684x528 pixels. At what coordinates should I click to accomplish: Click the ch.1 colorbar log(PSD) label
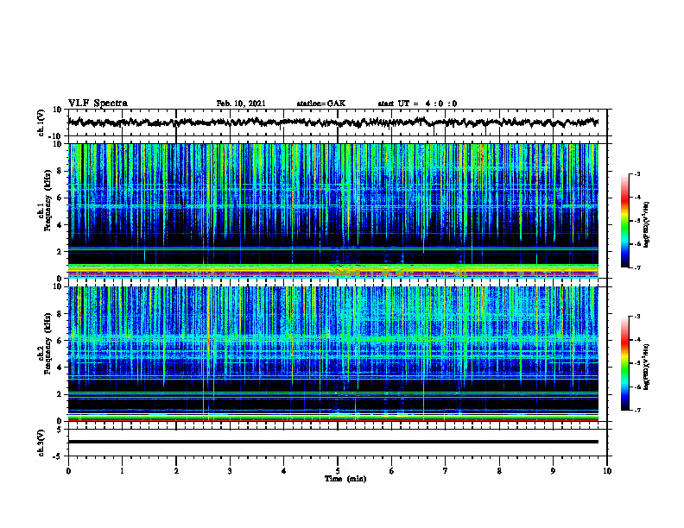point(647,225)
